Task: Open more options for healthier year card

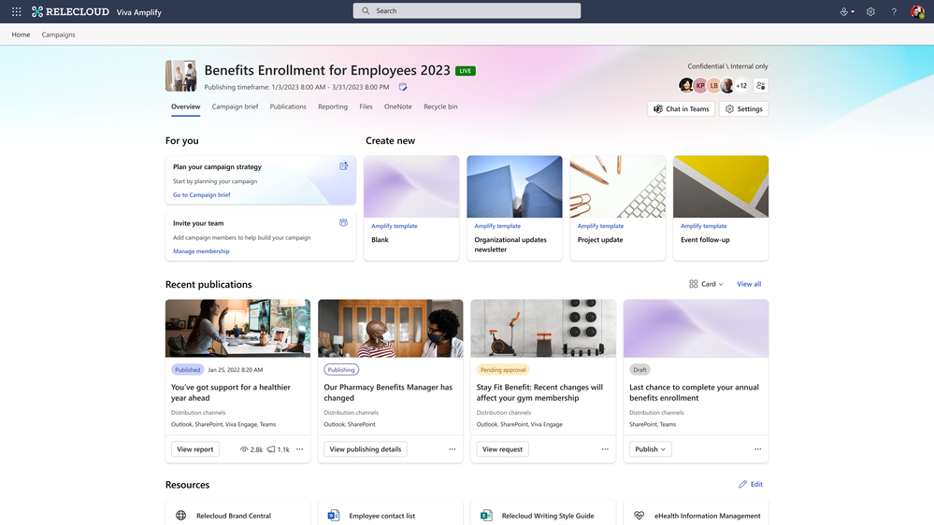Action: 299,449
